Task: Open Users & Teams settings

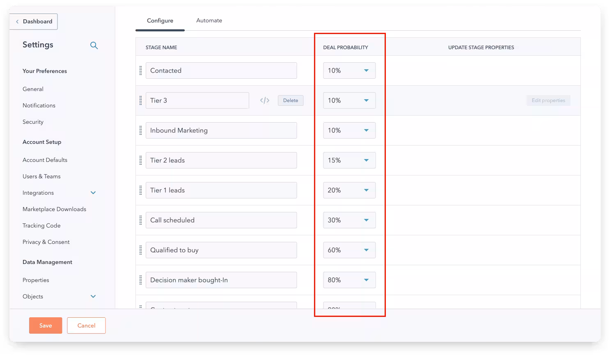Action: [41, 176]
